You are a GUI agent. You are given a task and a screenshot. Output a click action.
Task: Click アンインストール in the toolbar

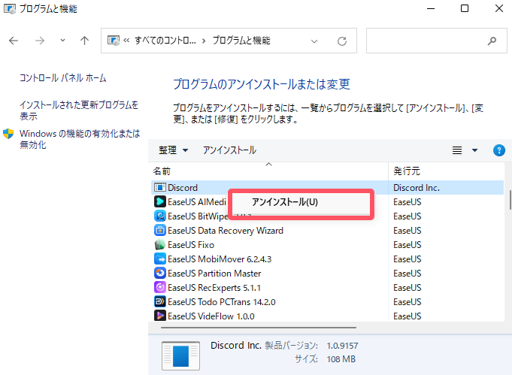[229, 150]
